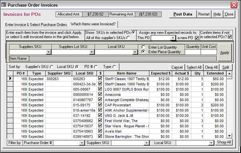241x153 pixels.
Task: Click the record selector arrow for SKU 000263
Action: tap(10, 79)
